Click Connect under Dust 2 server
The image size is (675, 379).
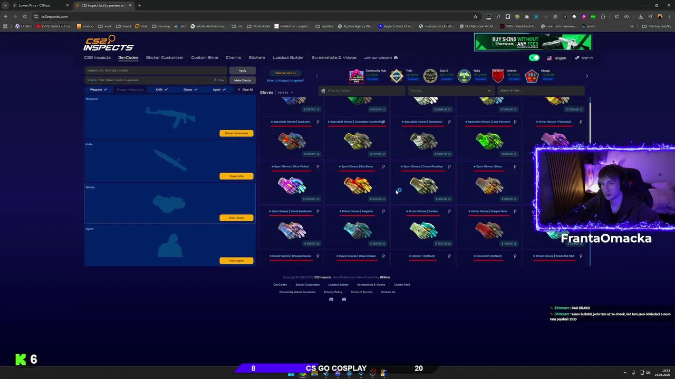pyautogui.click(x=446, y=79)
